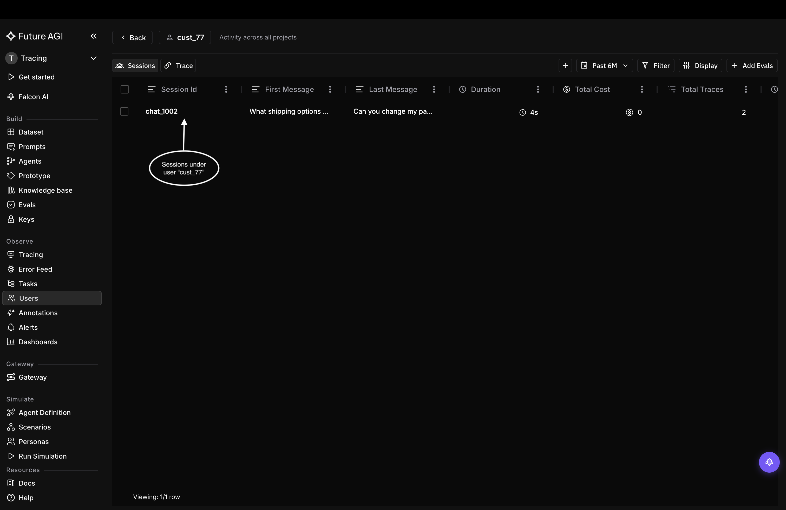Collapse the sidebar with the double chevron
Image resolution: width=786 pixels, height=510 pixels.
coord(94,36)
